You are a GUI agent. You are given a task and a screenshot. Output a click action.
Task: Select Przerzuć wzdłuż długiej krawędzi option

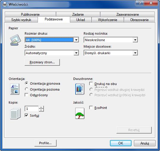(91, 89)
